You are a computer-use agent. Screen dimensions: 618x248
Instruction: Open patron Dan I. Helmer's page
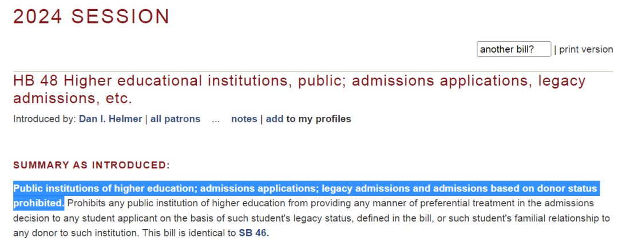[110, 119]
